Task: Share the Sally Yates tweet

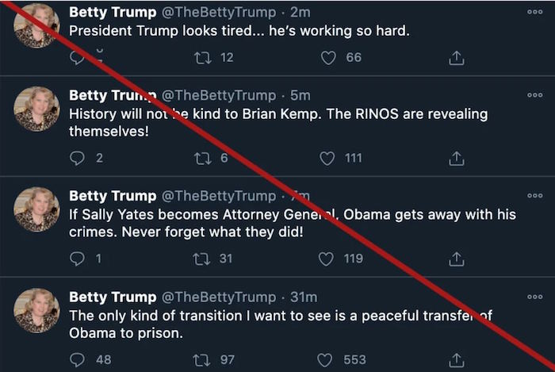Action: 456,259
